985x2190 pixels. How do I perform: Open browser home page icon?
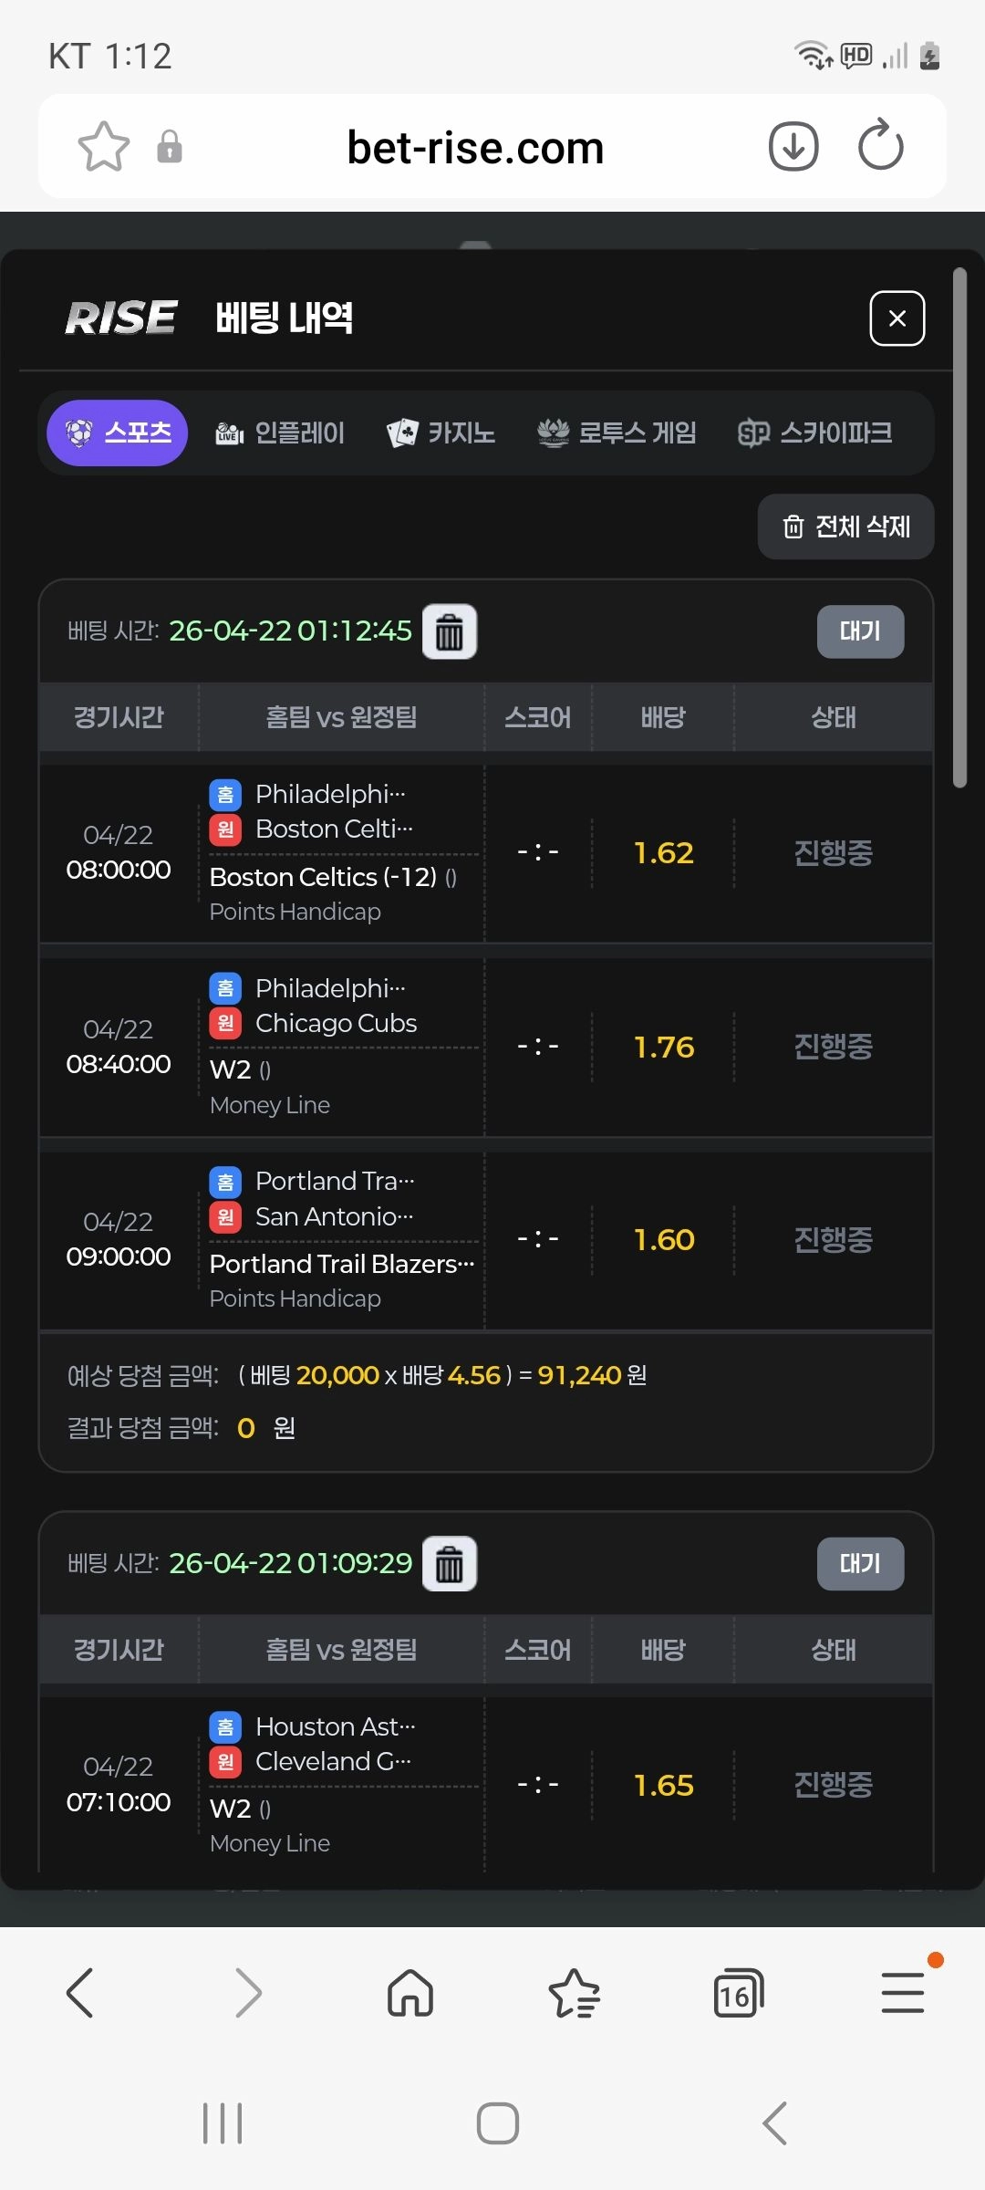(x=410, y=1993)
